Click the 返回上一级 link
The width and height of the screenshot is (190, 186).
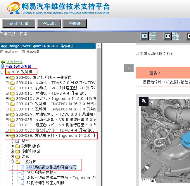14,62
